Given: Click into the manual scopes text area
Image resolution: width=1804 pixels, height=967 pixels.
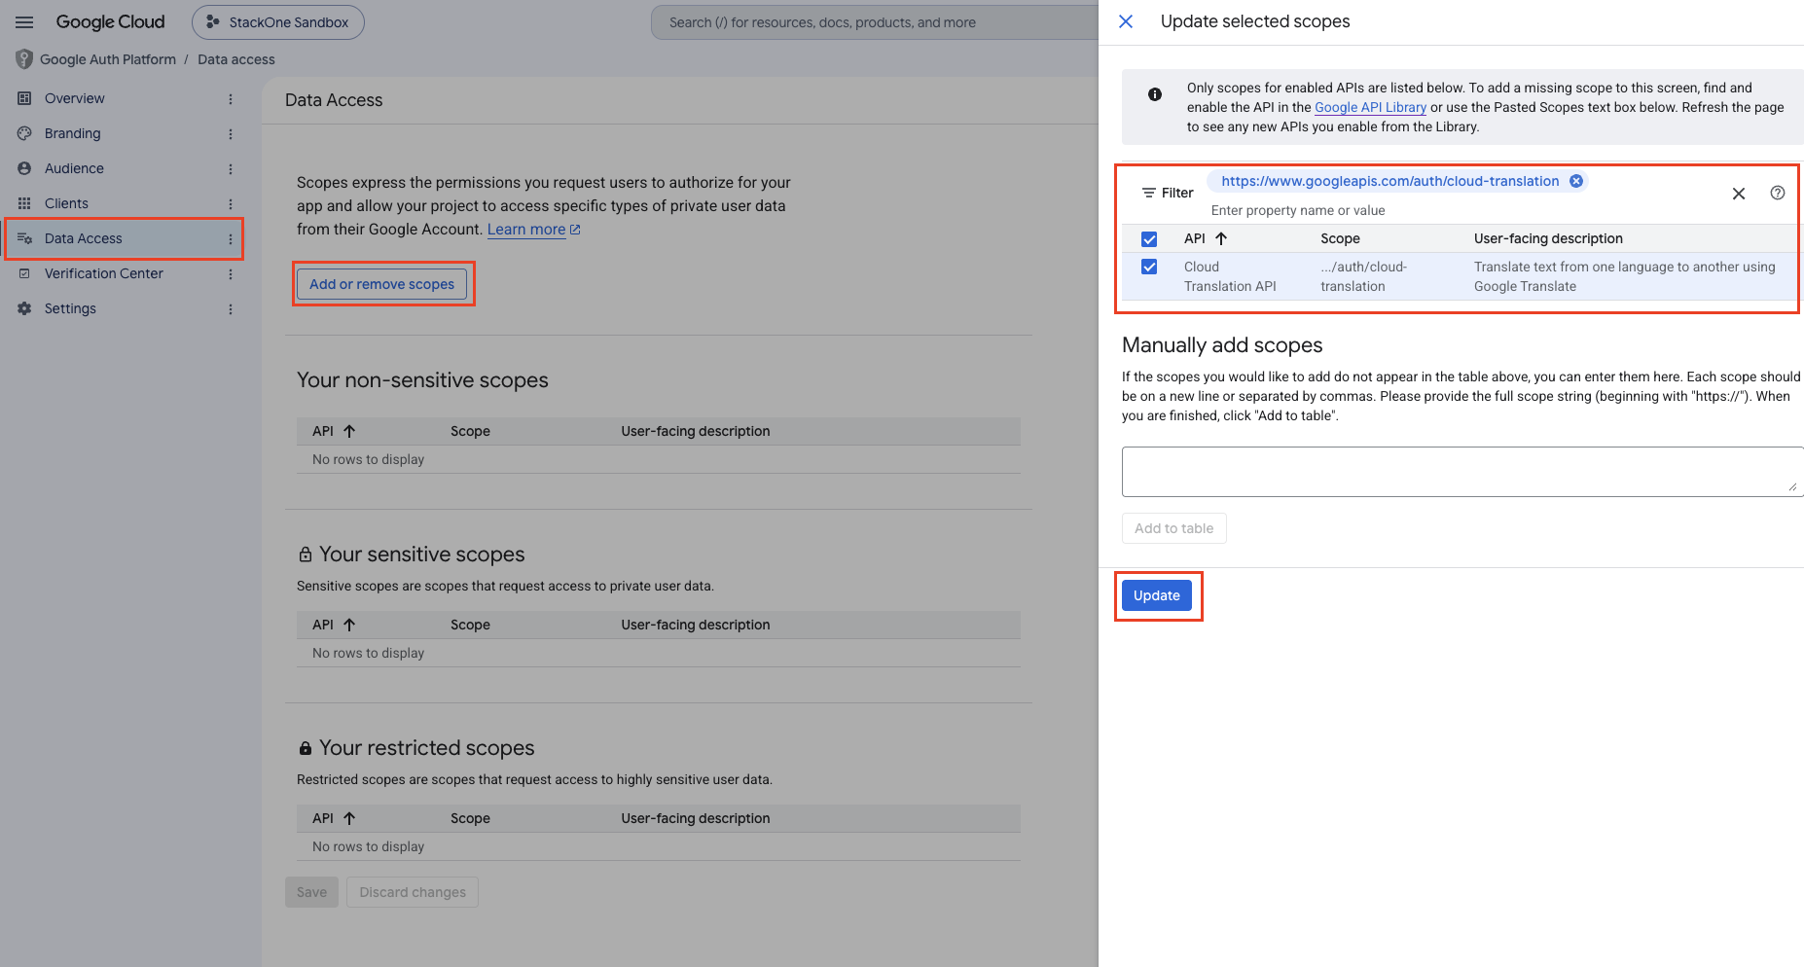Looking at the screenshot, I should click(1461, 472).
